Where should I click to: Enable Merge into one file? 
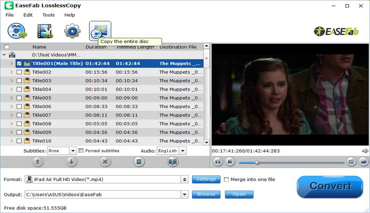pyautogui.click(x=226, y=180)
